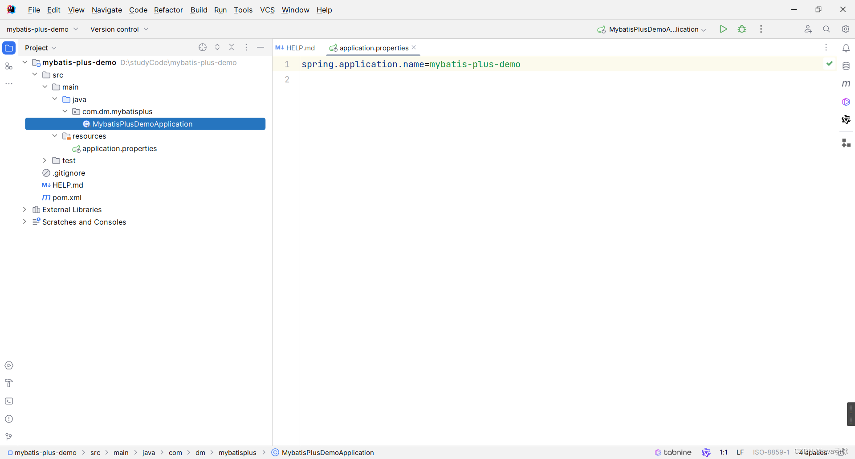Image resolution: width=855 pixels, height=459 pixels.
Task: Open the Build menu
Action: (199, 10)
